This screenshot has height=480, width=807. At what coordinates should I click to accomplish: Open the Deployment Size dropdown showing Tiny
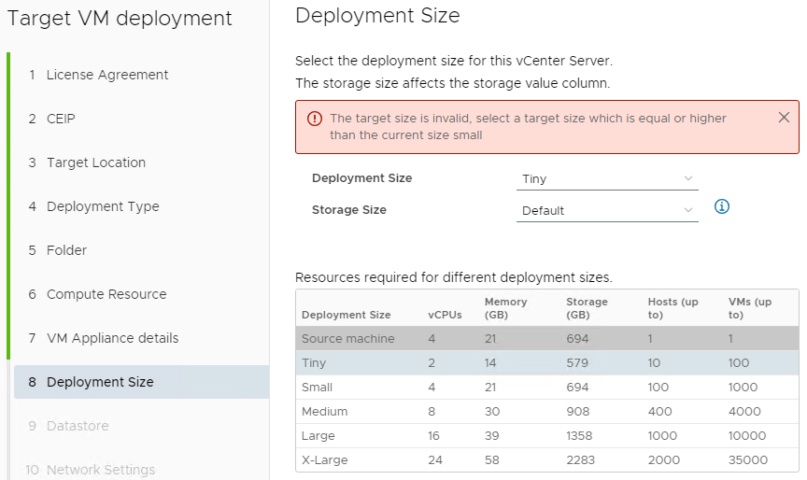point(607,179)
